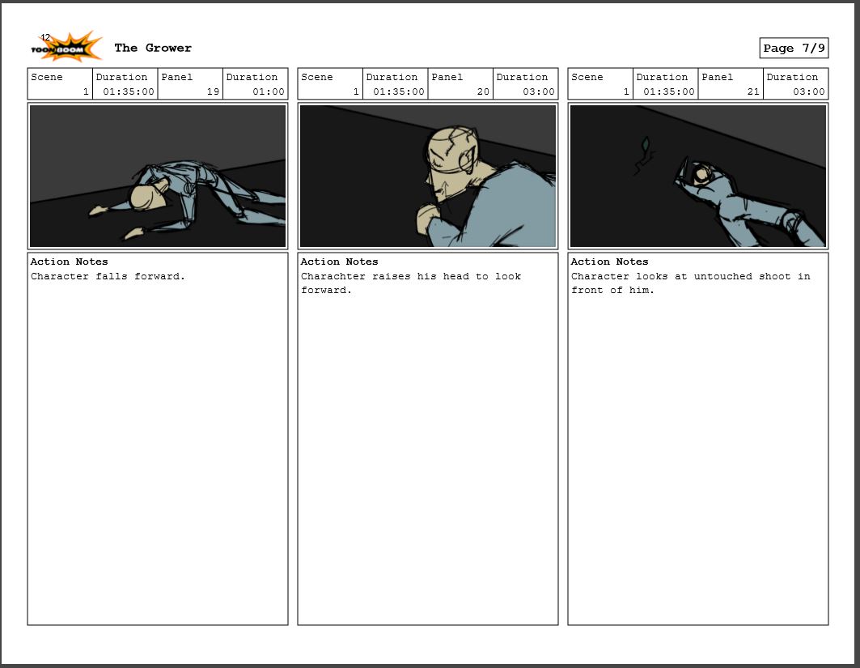Viewport: 860px width, 668px height.
Task: Click 'Action Notes' heading under panel 21
Action: tap(609, 262)
